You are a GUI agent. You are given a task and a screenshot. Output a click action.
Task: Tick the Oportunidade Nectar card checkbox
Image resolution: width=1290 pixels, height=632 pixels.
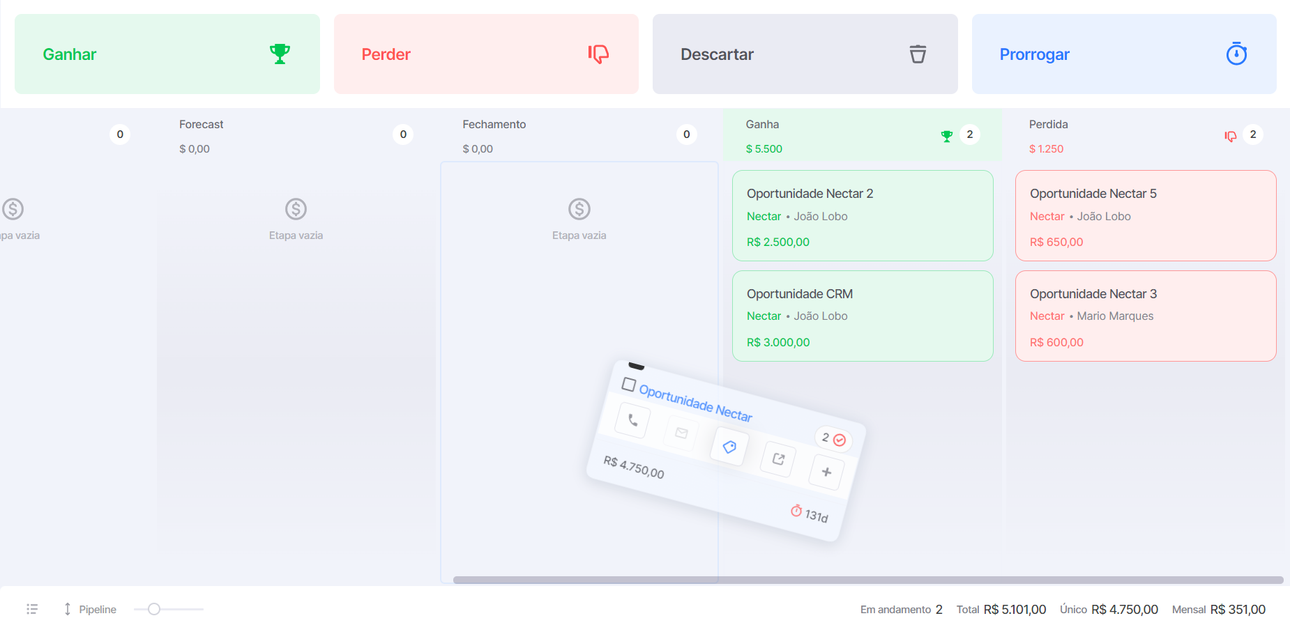[x=628, y=385]
